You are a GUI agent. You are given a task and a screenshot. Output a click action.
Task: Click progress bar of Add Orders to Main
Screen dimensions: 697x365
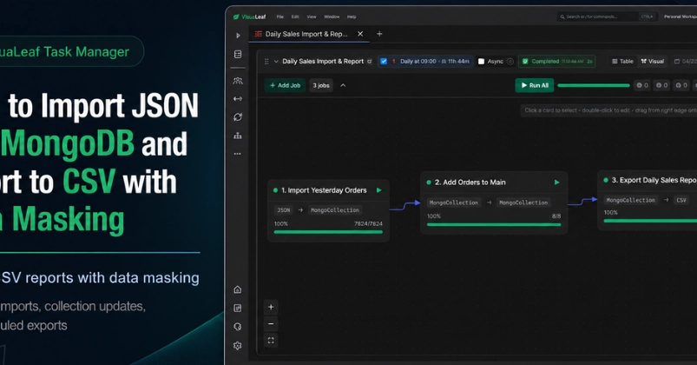(x=494, y=224)
